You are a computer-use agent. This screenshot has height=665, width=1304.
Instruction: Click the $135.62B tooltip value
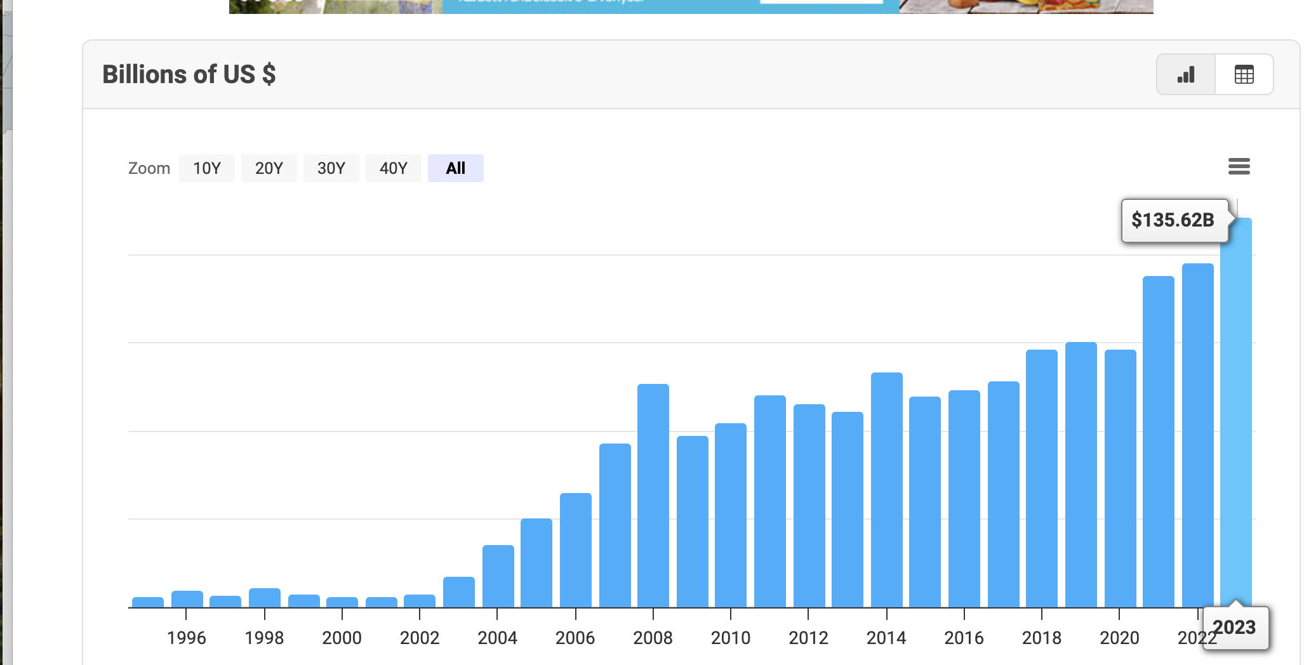pyautogui.click(x=1173, y=220)
